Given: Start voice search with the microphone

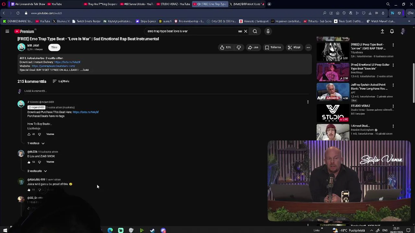Looking at the screenshot, I should (268, 31).
